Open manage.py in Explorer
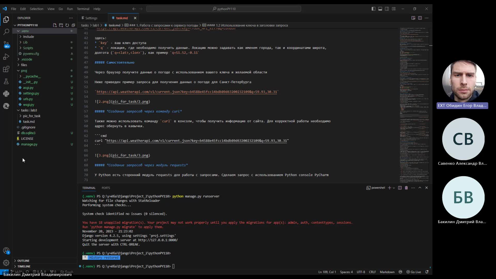 [45, 144]
